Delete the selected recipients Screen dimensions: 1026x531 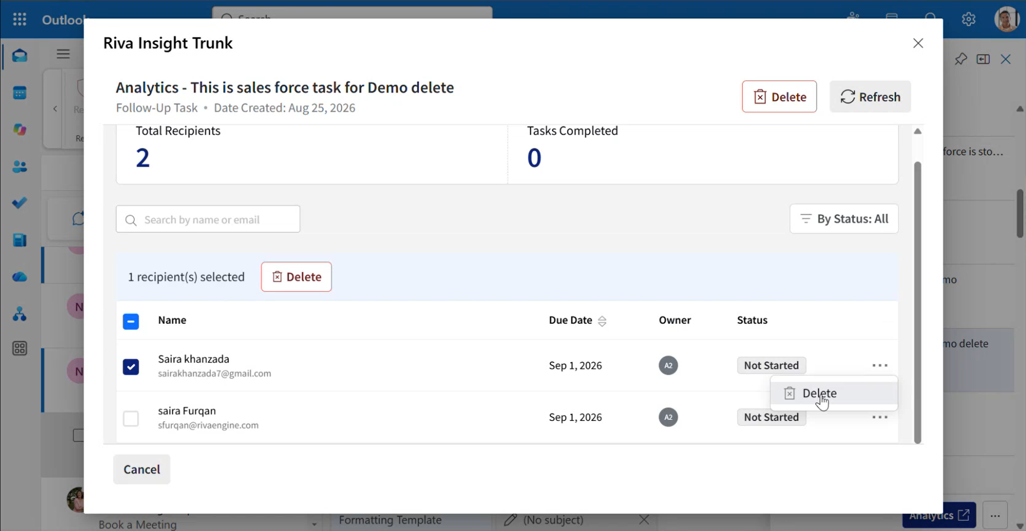296,277
